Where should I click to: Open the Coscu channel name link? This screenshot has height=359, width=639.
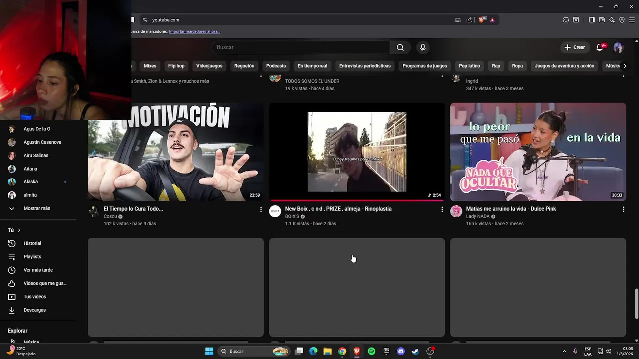point(110,217)
